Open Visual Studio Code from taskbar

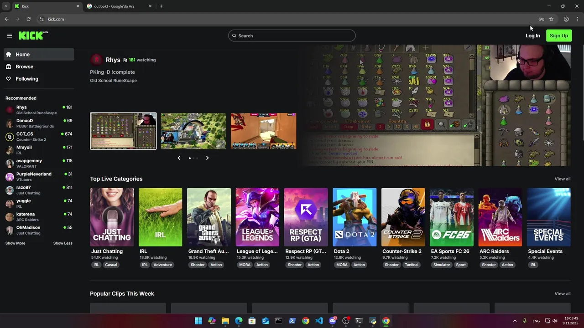(319, 321)
